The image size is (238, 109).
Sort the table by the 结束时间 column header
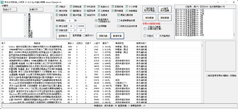pos(144,43)
